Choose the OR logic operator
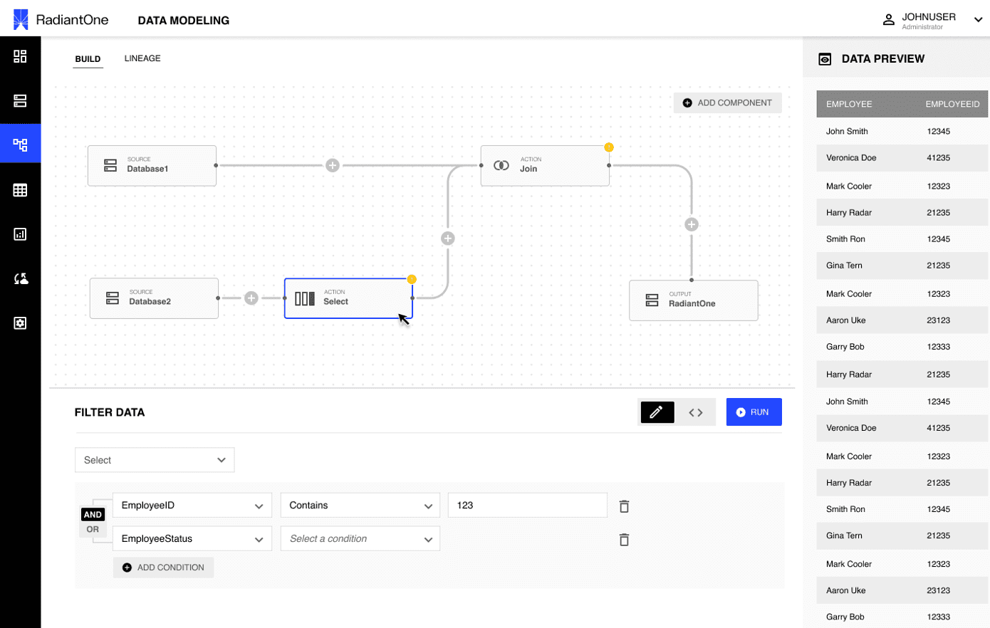 (x=93, y=529)
